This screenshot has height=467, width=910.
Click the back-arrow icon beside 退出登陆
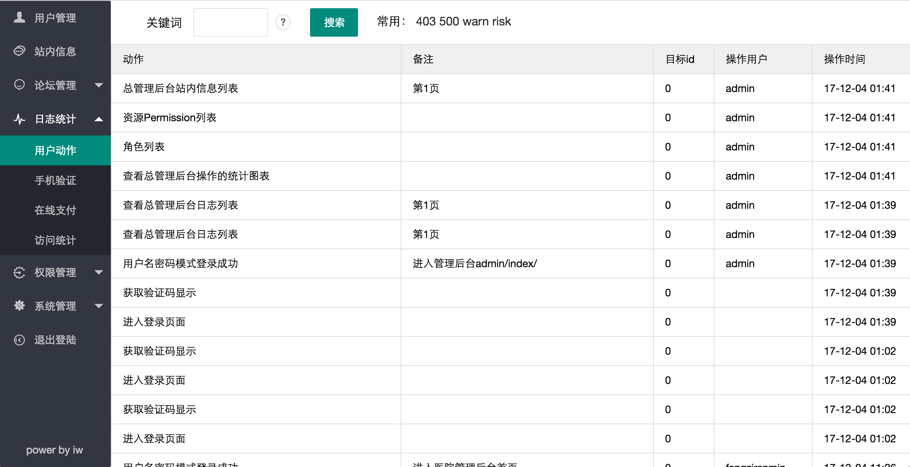19,340
